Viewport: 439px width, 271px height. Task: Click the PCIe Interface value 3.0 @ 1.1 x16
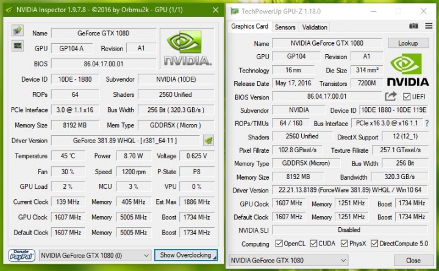pyautogui.click(x=75, y=110)
